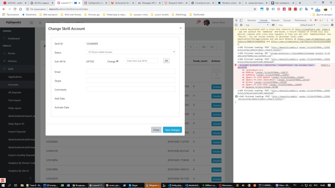The image size is (335, 188).
Task: Click into the Skype input field
Action: (x=131, y=80)
